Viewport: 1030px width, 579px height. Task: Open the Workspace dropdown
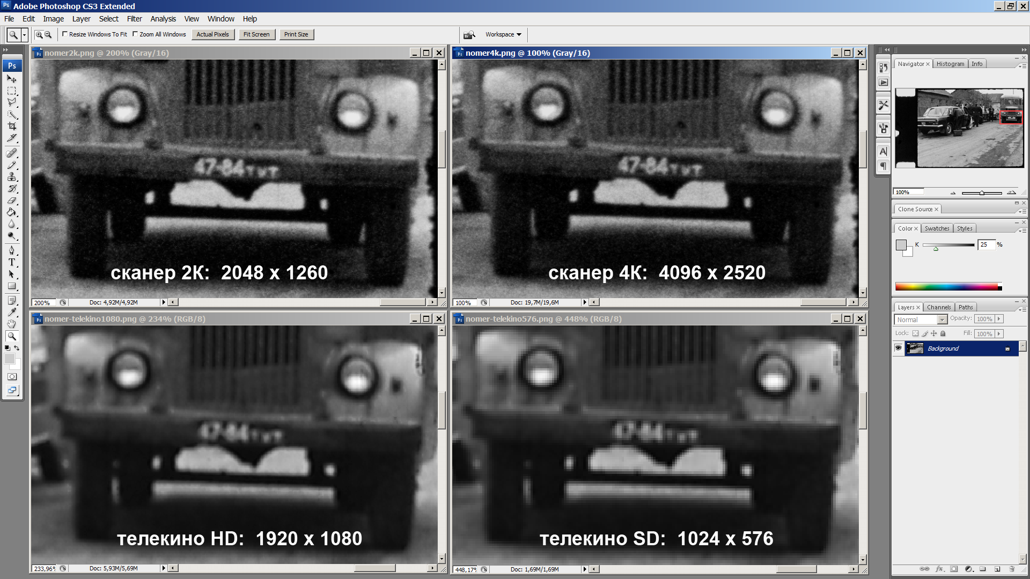[x=503, y=34]
